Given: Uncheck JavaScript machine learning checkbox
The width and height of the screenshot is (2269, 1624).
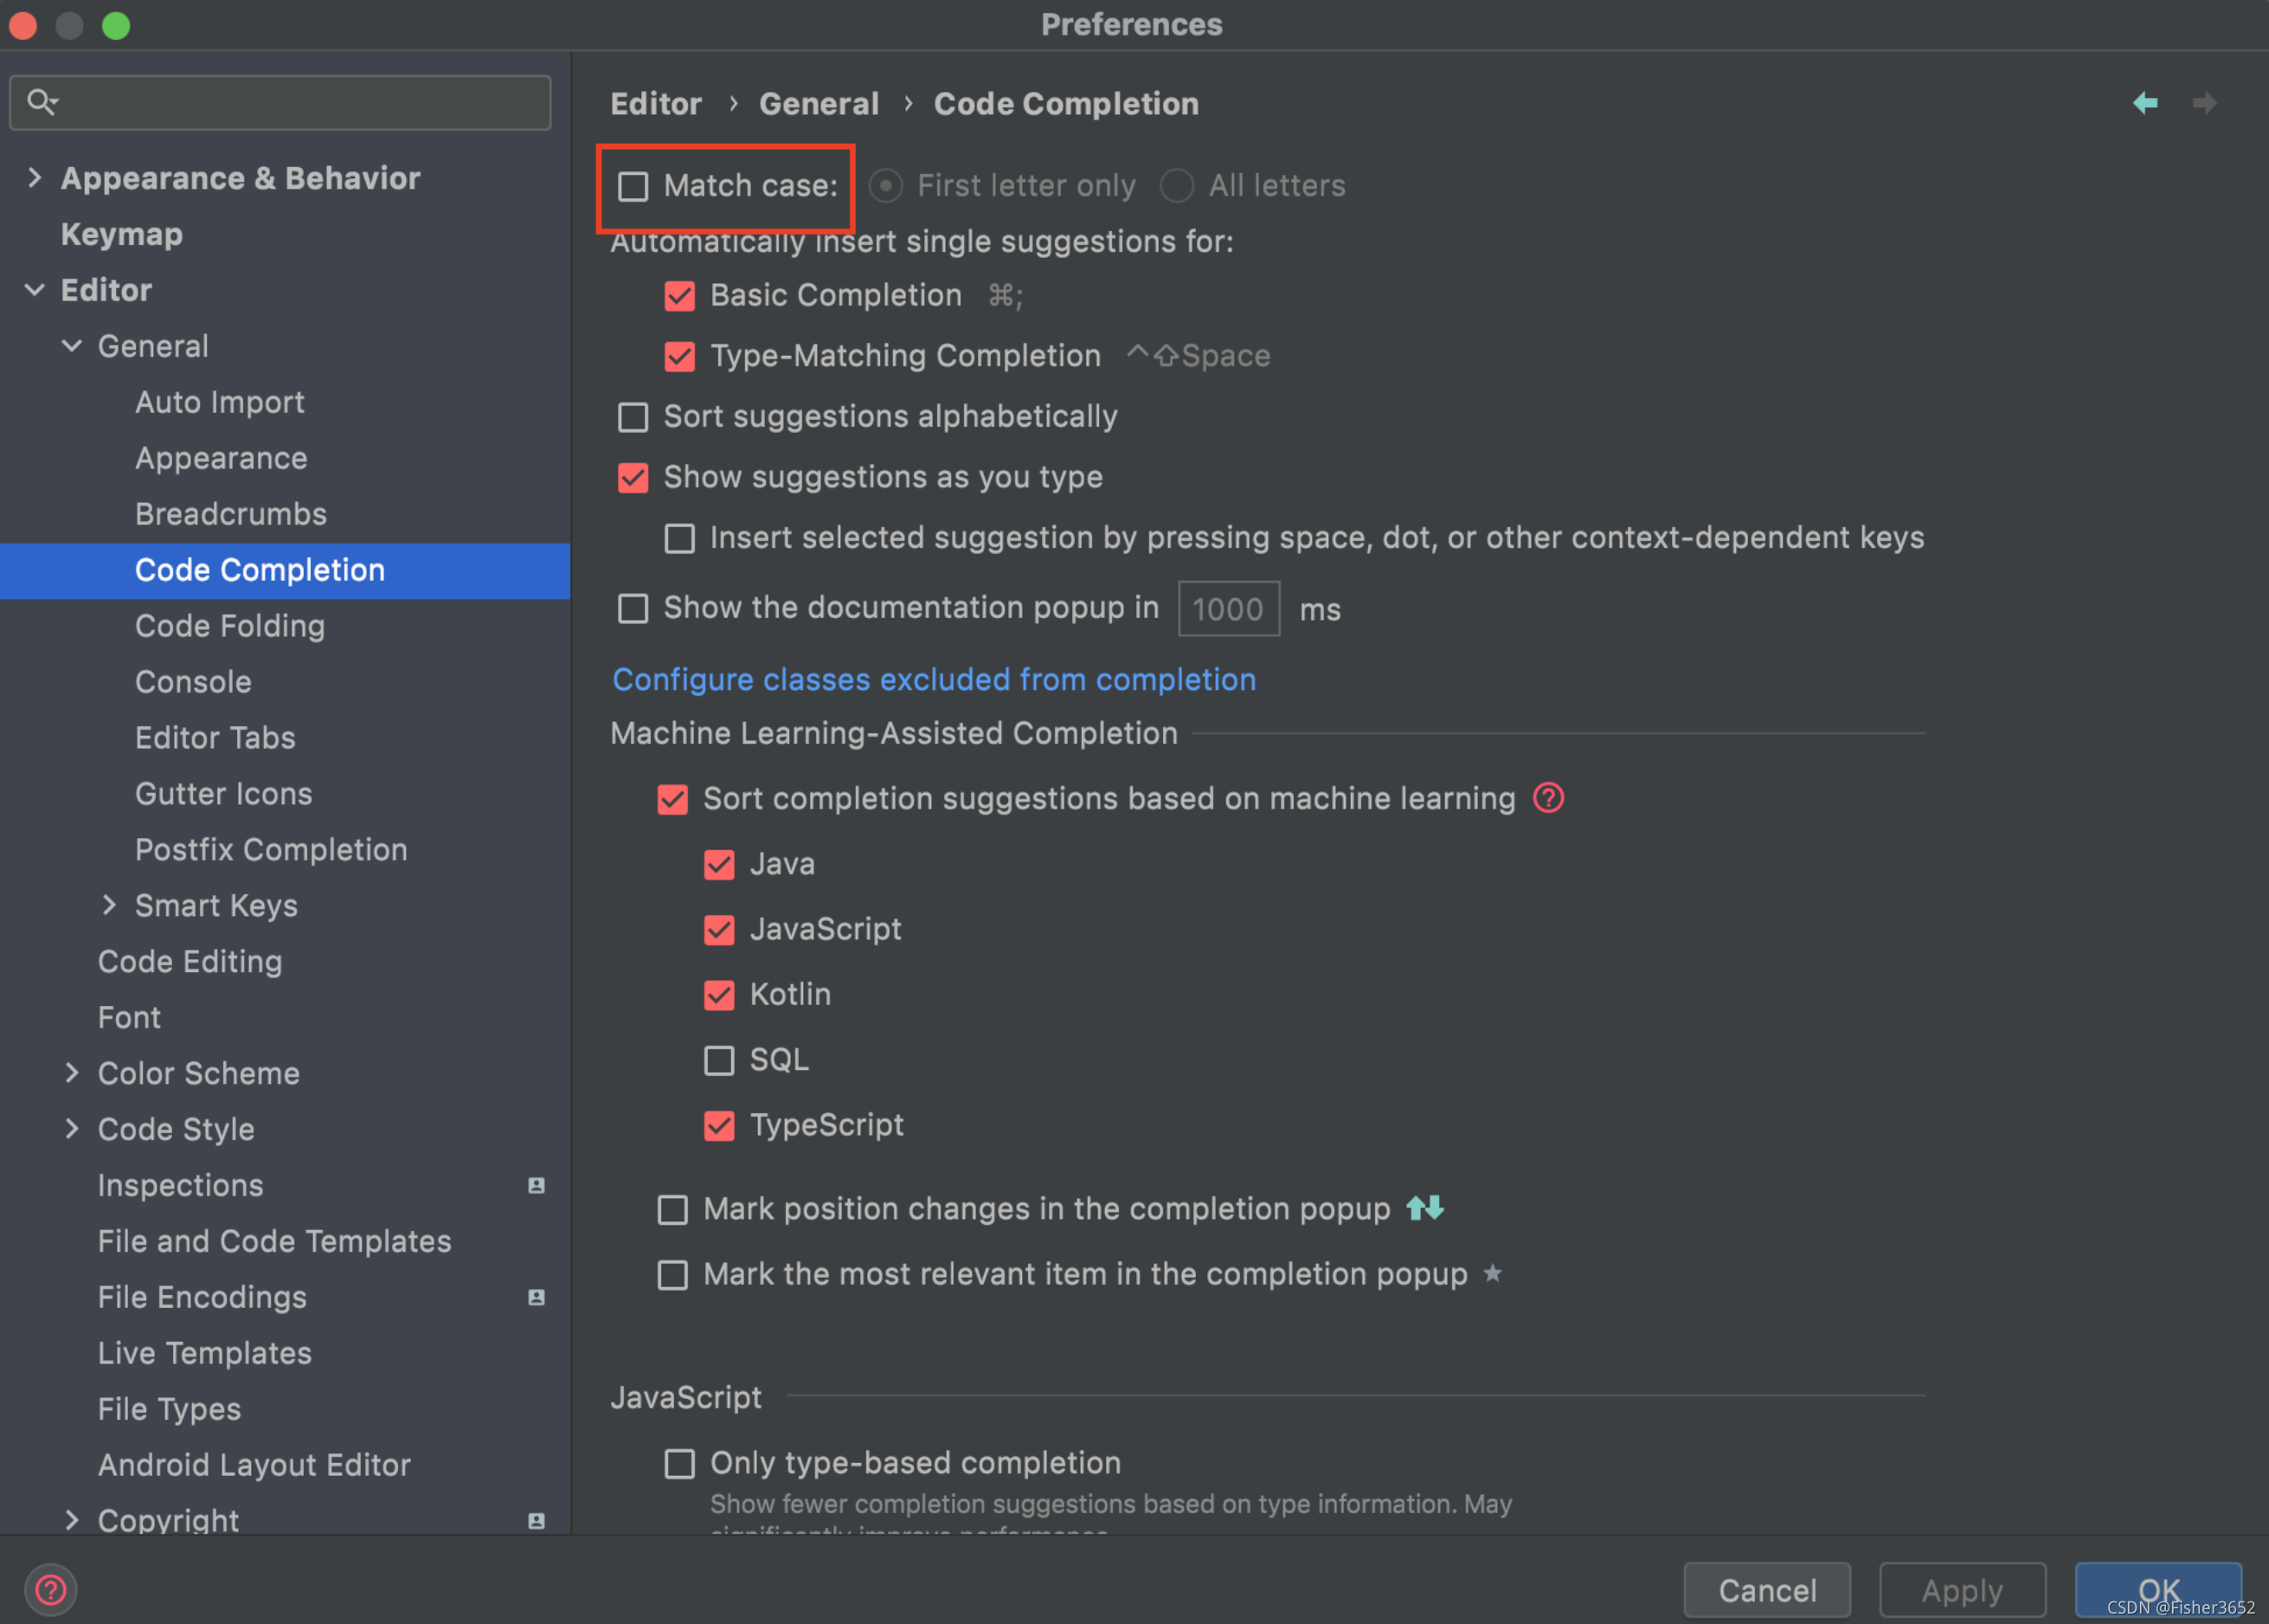Looking at the screenshot, I should (x=720, y=930).
